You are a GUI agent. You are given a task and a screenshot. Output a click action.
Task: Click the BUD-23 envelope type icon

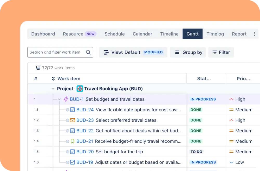point(73,120)
